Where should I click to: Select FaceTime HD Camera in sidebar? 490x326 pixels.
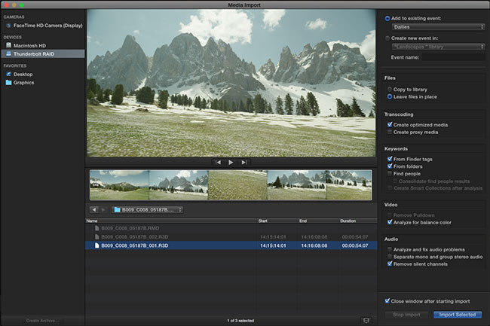click(x=43, y=25)
